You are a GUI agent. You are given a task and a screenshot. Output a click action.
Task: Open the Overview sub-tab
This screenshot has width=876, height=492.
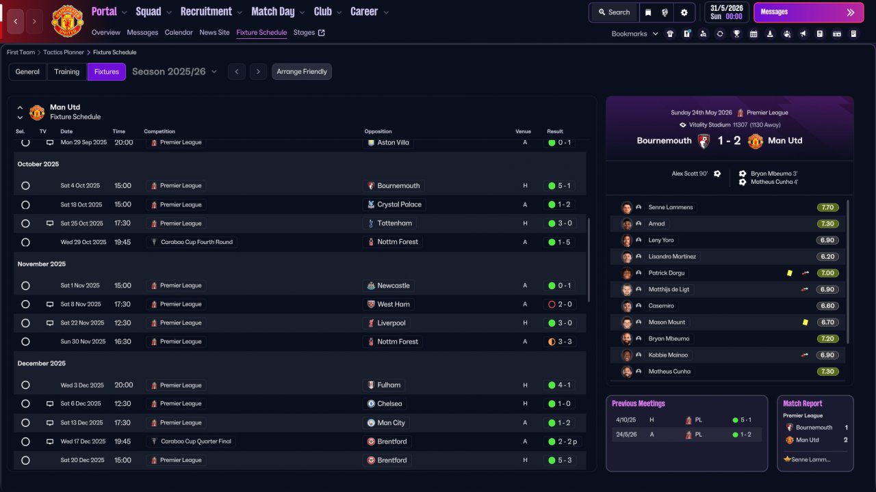[105, 33]
